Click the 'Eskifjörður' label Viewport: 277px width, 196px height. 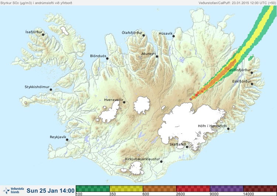[242, 81]
